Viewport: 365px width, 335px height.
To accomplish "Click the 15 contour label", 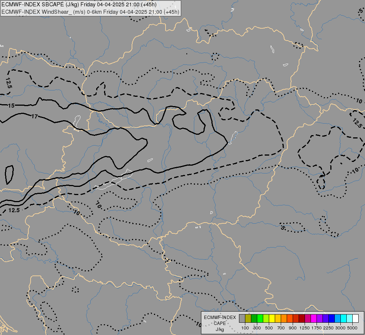I will pos(11,106).
